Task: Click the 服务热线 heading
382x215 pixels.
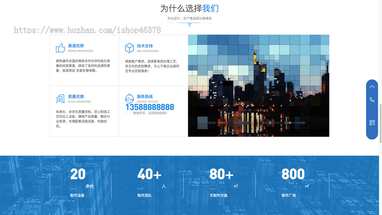Action: click(x=145, y=97)
